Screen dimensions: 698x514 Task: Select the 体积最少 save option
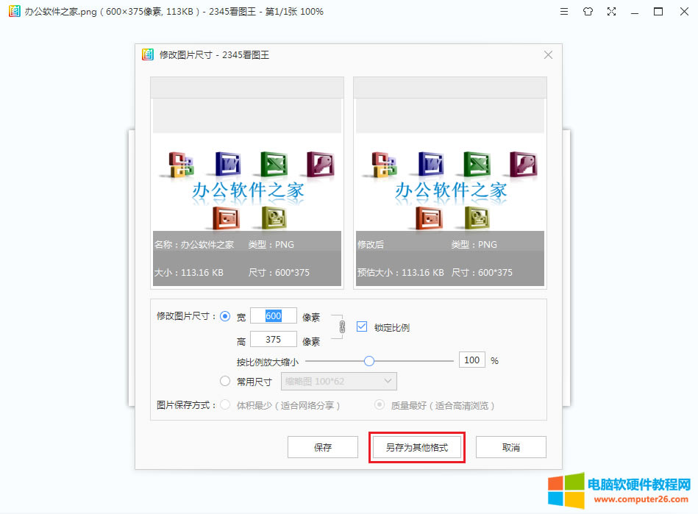(224, 404)
